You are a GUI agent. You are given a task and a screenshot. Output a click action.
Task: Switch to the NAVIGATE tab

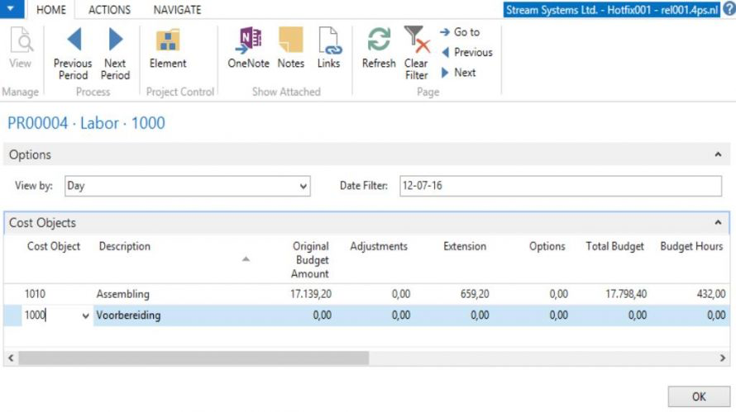(x=177, y=10)
